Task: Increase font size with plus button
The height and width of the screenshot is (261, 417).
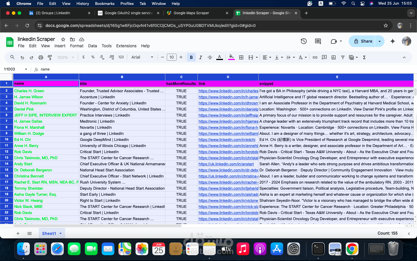Action: coord(181,57)
